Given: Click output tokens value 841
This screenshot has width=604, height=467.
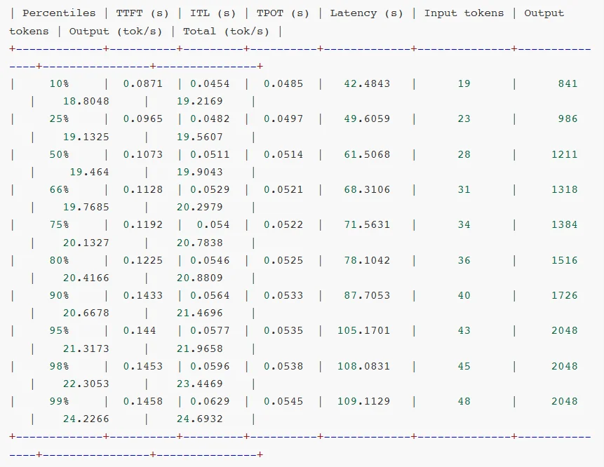Looking at the screenshot, I should pyautogui.click(x=568, y=83).
